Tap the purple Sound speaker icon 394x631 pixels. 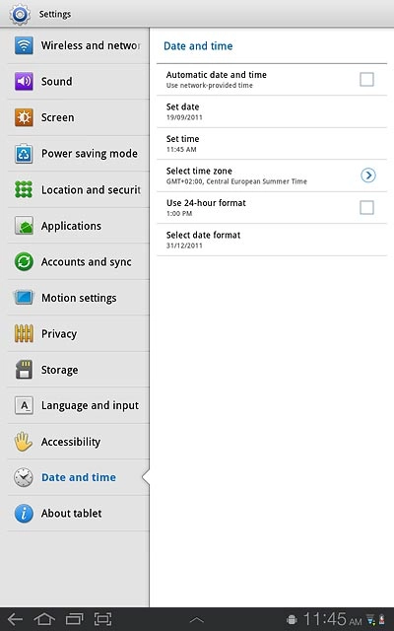(x=24, y=81)
